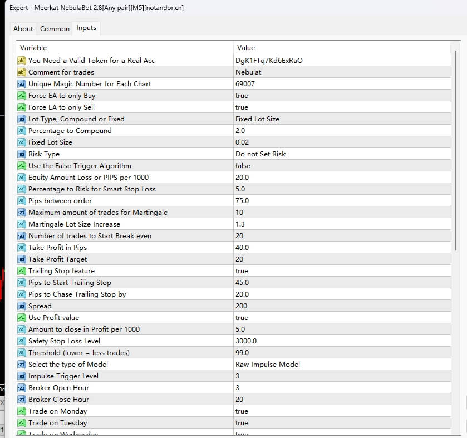Viewport: 467px width, 438px height.
Task: Click the string icon beside 'Comment for trades'
Action: click(x=22, y=72)
